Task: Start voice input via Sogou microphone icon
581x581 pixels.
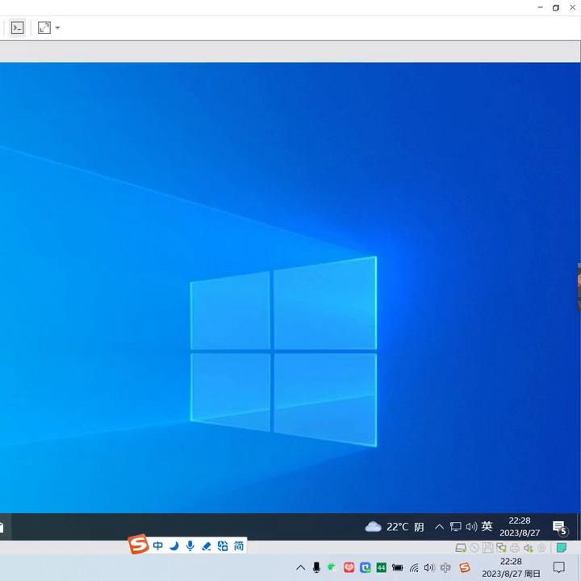Action: tap(190, 545)
